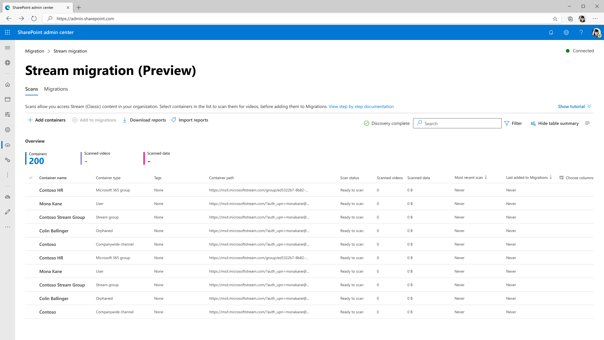Toggle the Mona Kane row checkbox
Image resolution: width=604 pixels, height=340 pixels.
[x=31, y=203]
